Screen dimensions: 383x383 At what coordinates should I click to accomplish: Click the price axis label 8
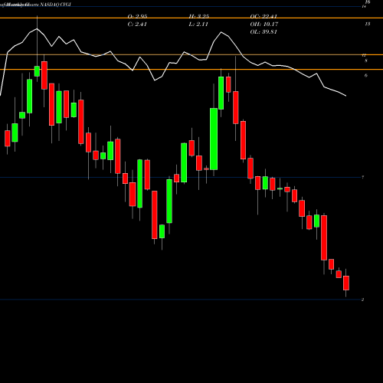(x=366, y=61)
